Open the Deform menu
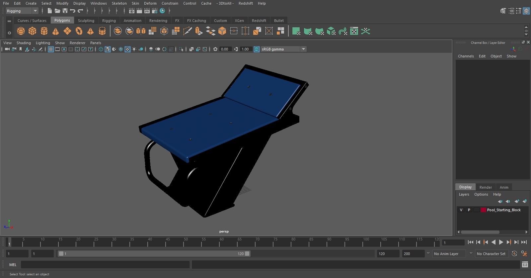Viewport: 531px width, 278px height. (x=150, y=3)
